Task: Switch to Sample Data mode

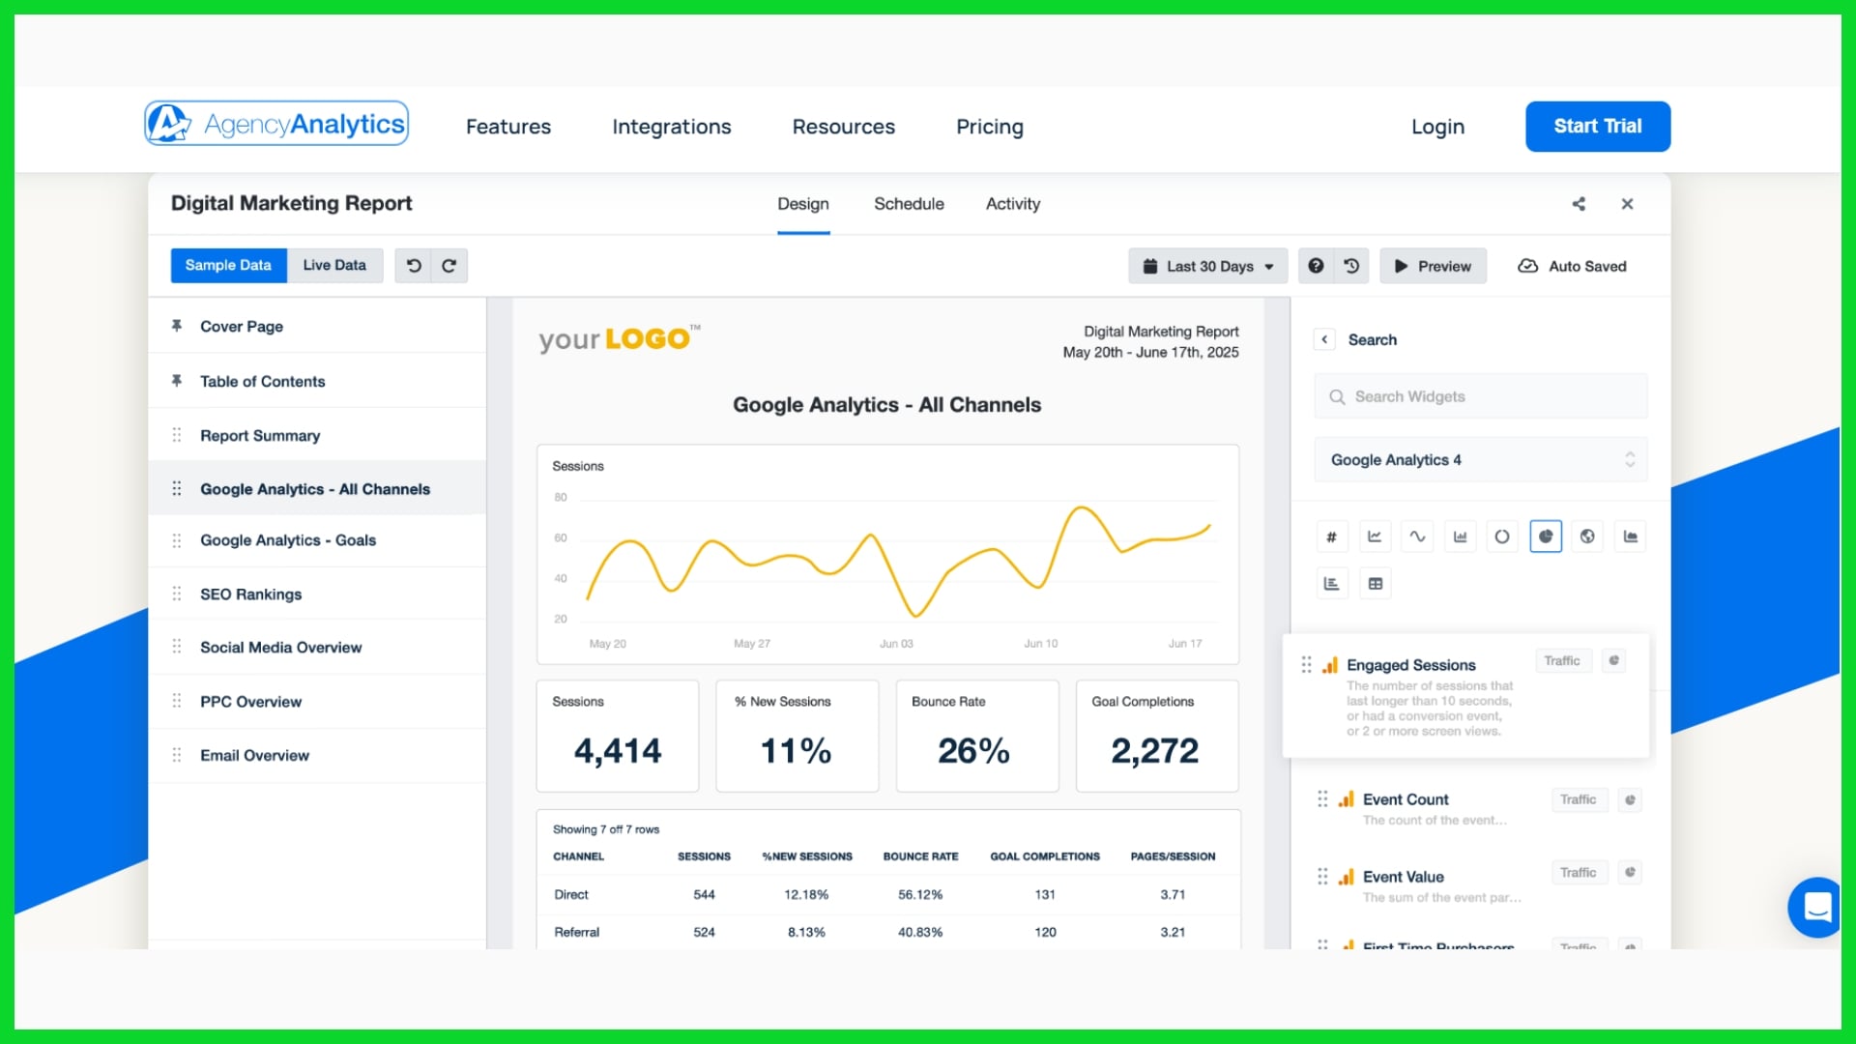Action: 228,266
